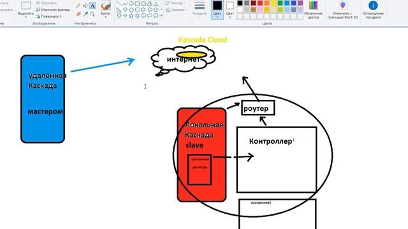The width and height of the screenshot is (408, 229).
Task: Open Изменение цветов edit colors
Action: (313, 10)
